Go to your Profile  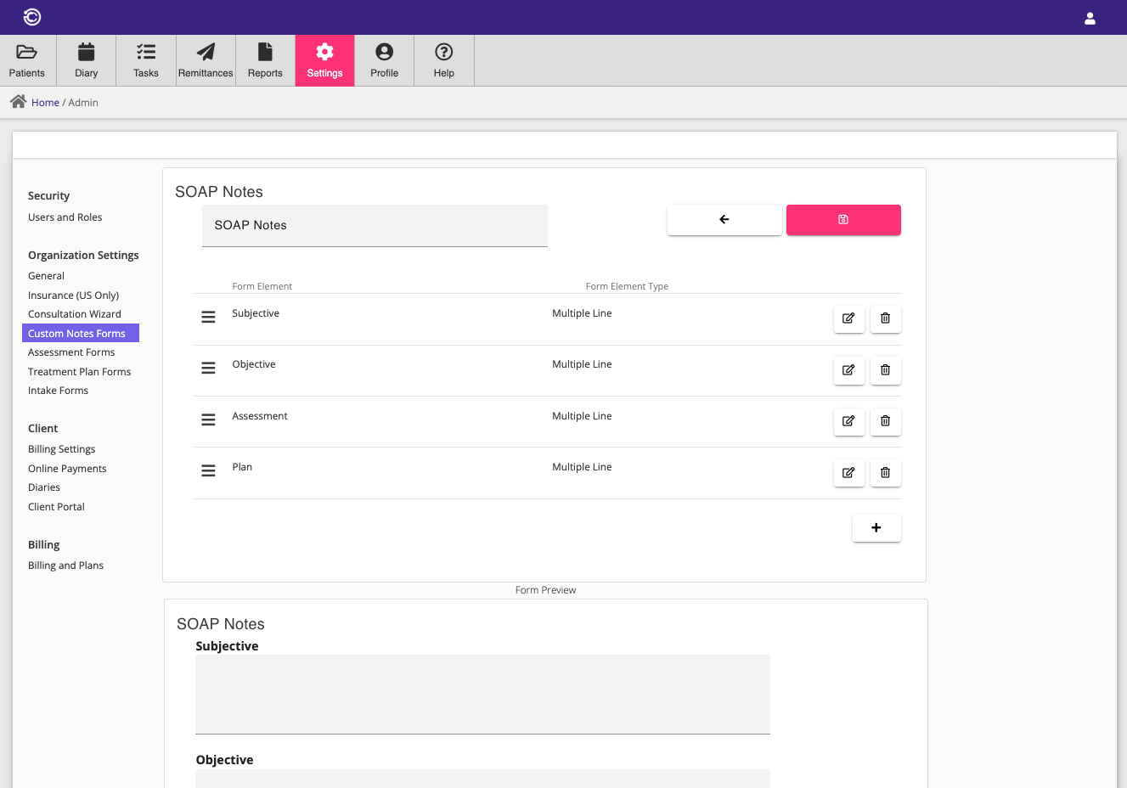point(384,59)
